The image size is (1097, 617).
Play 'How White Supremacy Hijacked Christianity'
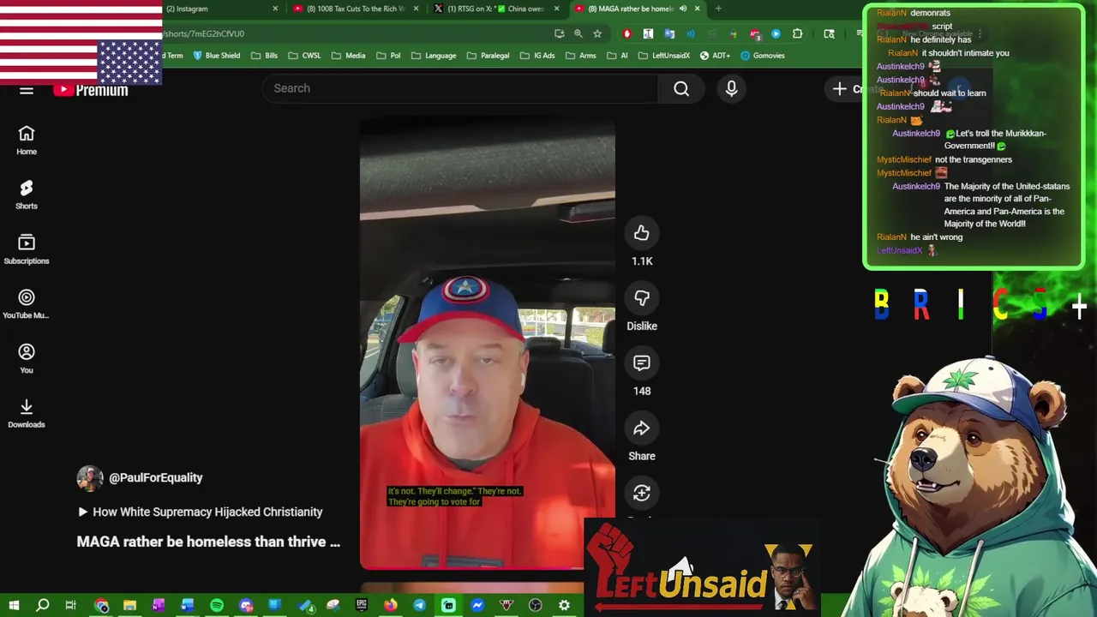tap(200, 512)
